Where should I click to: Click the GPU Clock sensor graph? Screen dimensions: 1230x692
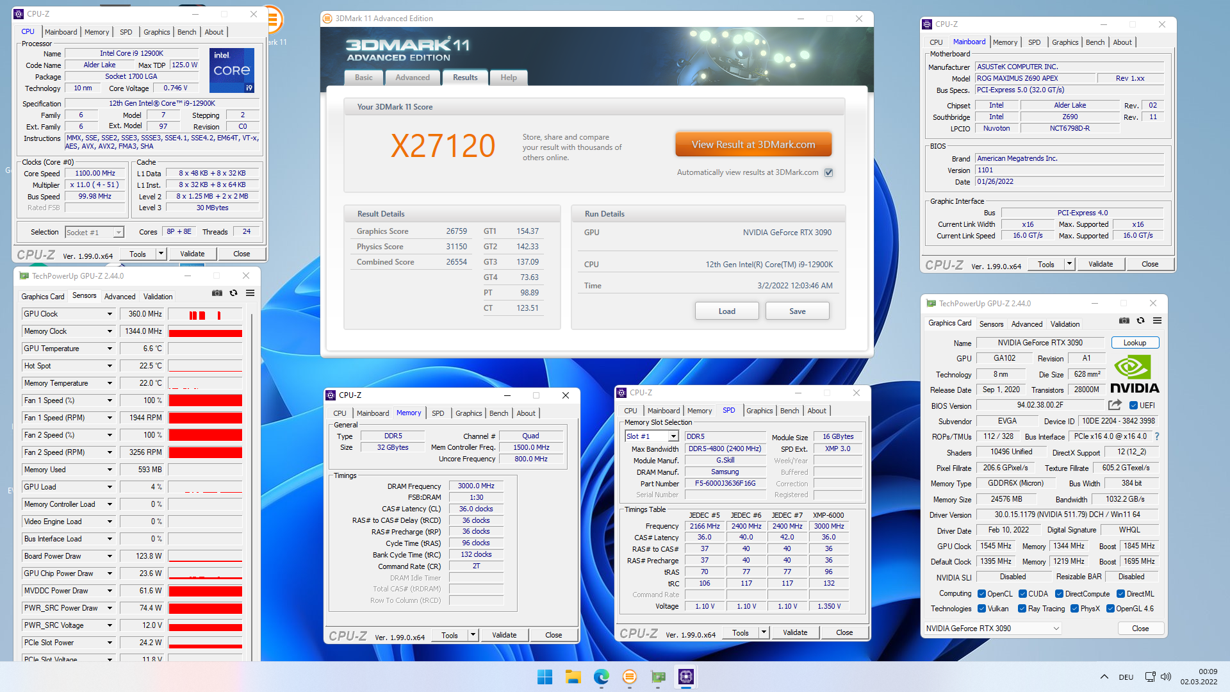206,314
